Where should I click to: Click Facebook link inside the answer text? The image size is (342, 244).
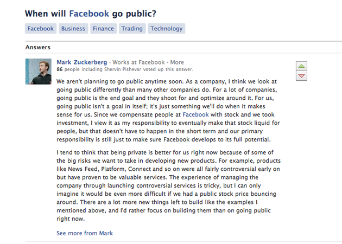point(195,115)
